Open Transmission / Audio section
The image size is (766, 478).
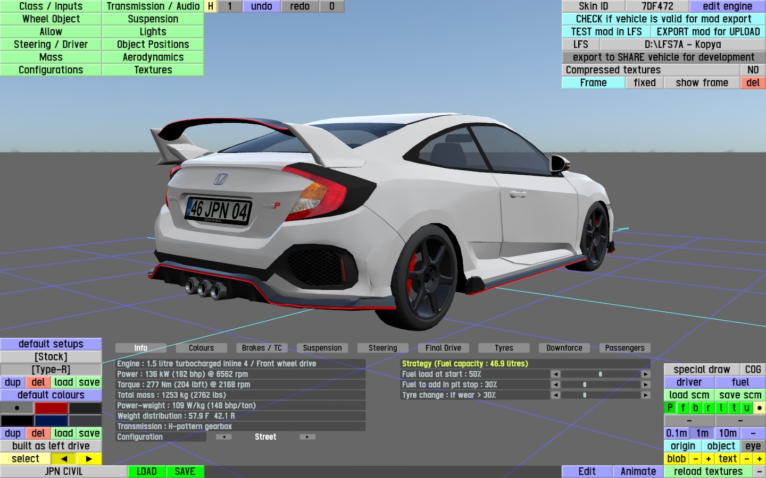point(153,6)
